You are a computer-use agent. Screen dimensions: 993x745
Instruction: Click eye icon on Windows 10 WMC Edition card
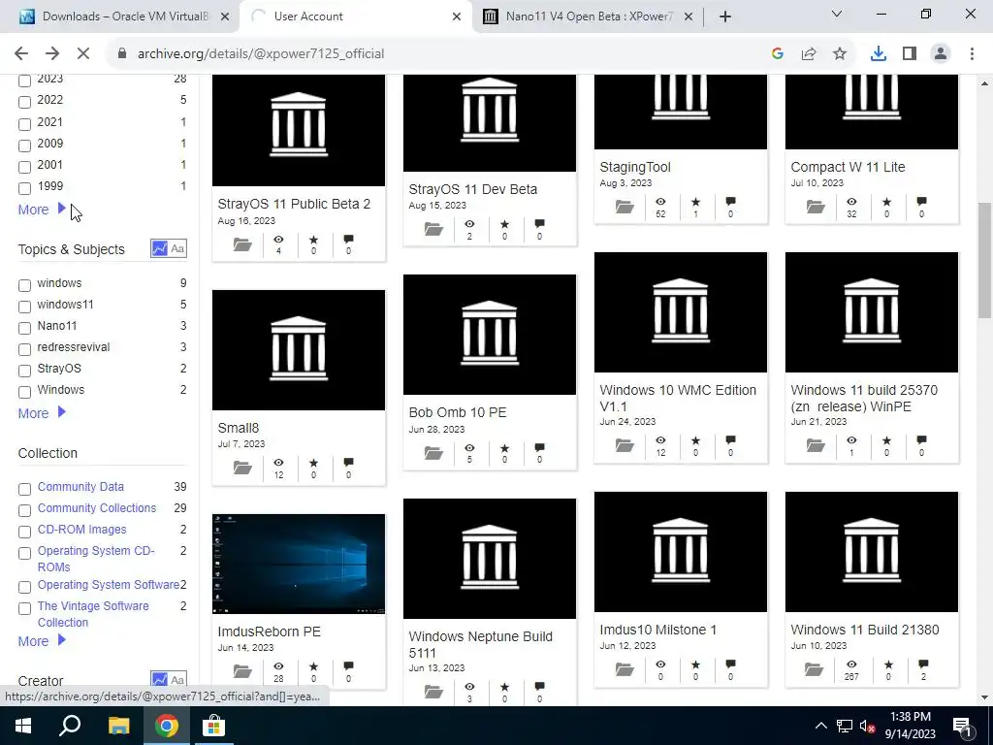pos(660,439)
